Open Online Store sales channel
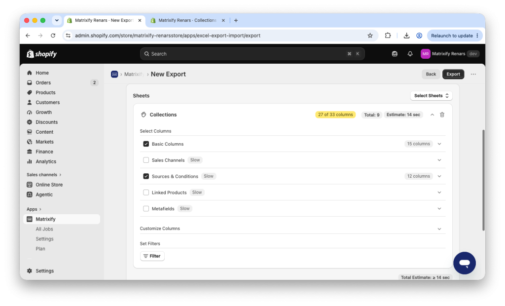 tap(49, 185)
